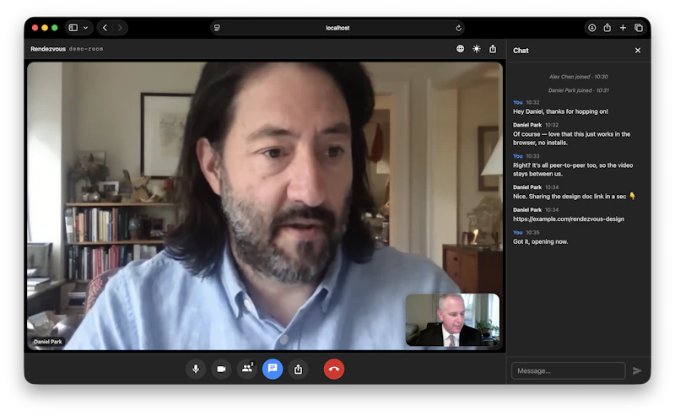The height and width of the screenshot is (416, 675).
Task: Toggle the browser sidebar icon
Action: click(73, 28)
